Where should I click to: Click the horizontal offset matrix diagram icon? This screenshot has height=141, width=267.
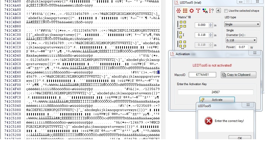click(182, 25)
